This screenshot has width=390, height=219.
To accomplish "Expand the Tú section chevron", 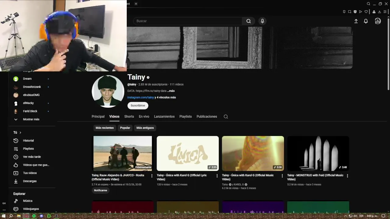I will [20, 133].
